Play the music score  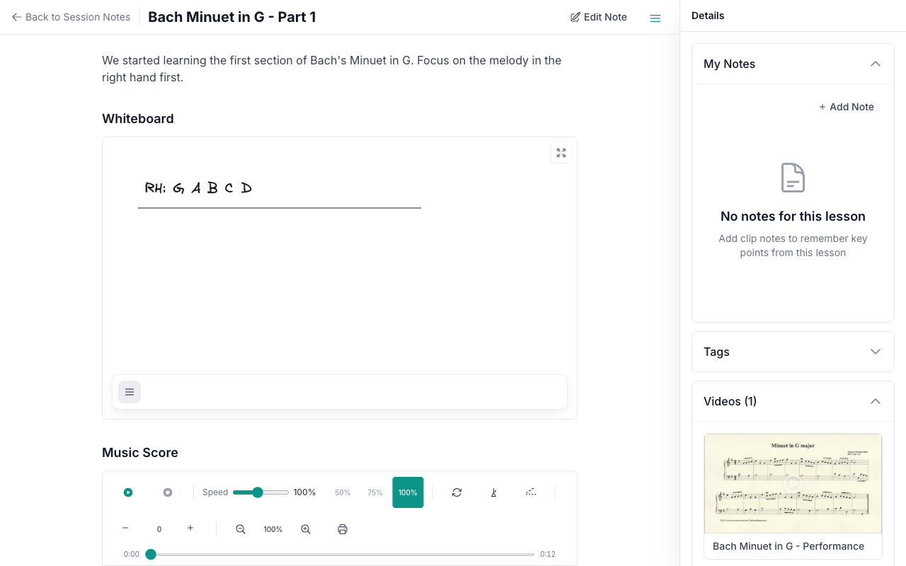click(x=128, y=492)
